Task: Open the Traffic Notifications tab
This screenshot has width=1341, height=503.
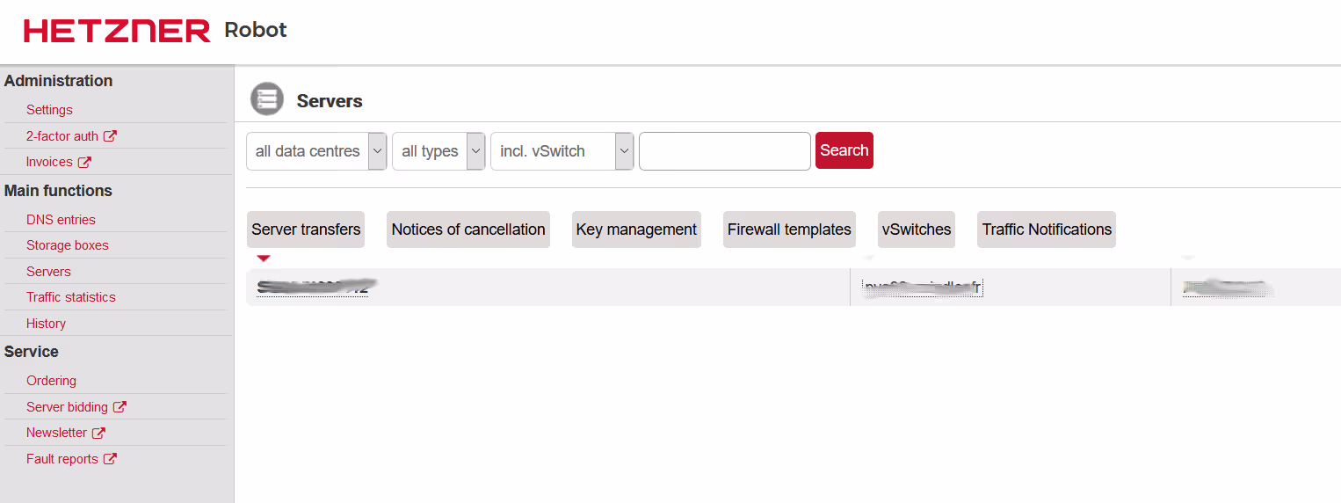Action: [x=1047, y=230]
